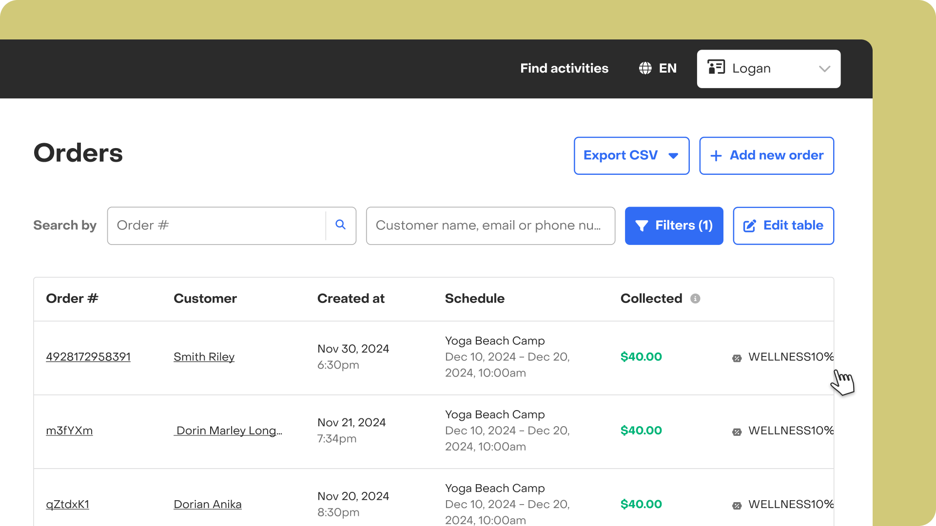The image size is (936, 526).
Task: Click the 8:30pm time text
Action: [x=338, y=512]
